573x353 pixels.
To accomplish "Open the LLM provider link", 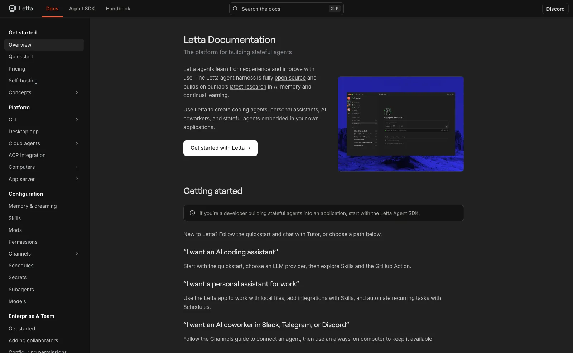I will click(289, 266).
